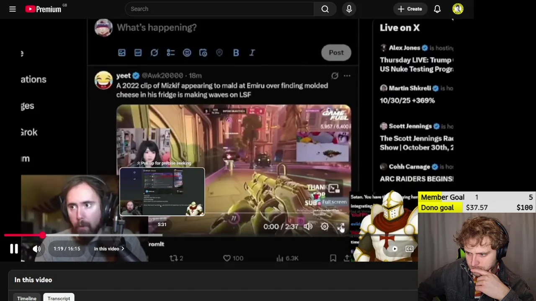Click embedded clip volume speaker icon
536x301 pixels.
[x=308, y=226]
